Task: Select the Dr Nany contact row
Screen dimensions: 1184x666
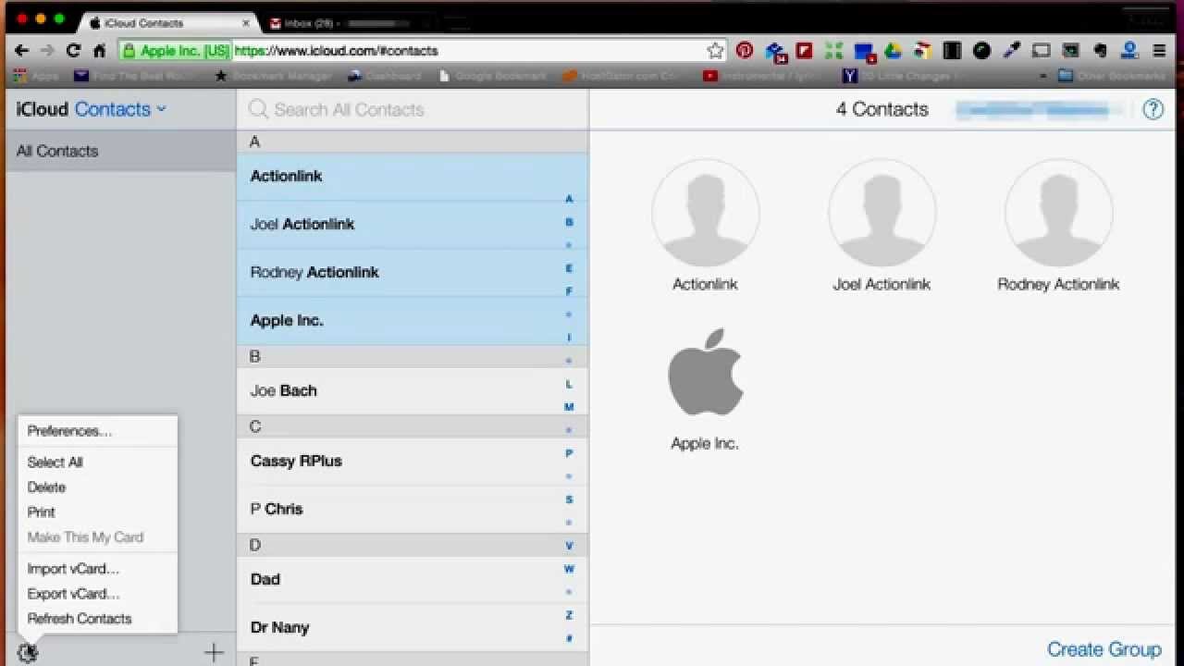Action: [413, 627]
